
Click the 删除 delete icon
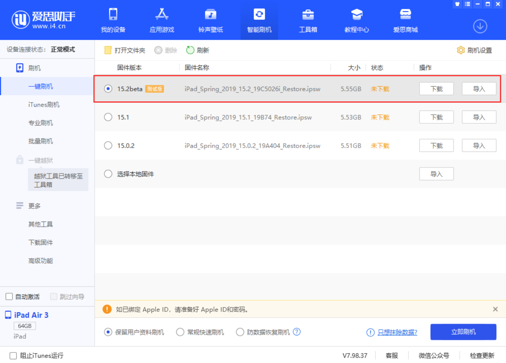(158, 50)
